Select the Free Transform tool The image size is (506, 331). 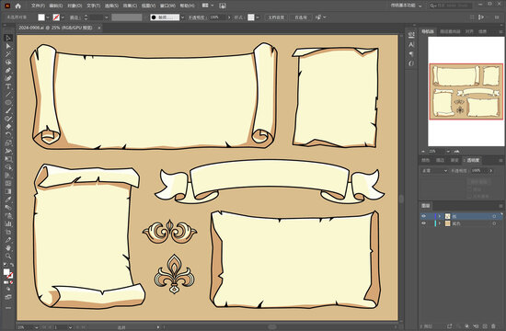(x=8, y=159)
